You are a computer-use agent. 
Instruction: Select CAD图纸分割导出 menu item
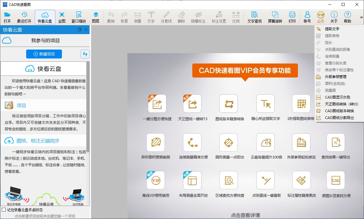(x=339, y=118)
